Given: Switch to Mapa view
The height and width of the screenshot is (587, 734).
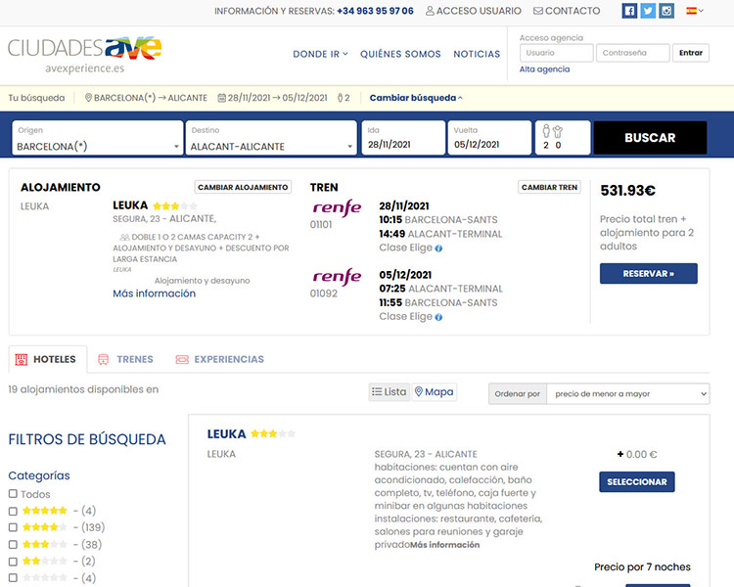Looking at the screenshot, I should pyautogui.click(x=435, y=391).
